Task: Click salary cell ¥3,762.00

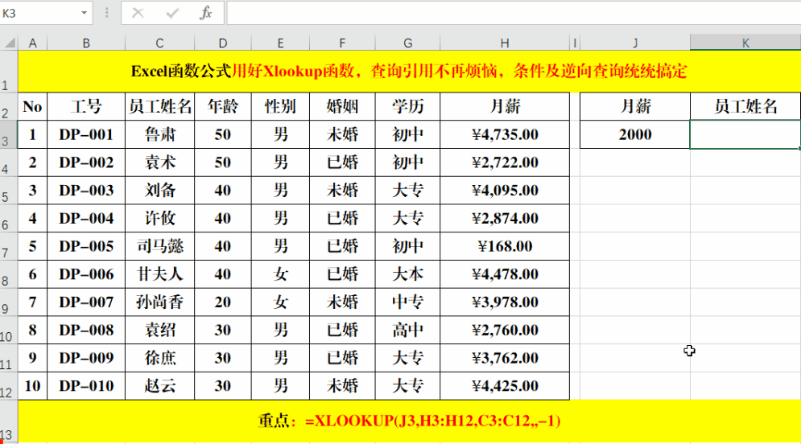Action: click(x=505, y=358)
